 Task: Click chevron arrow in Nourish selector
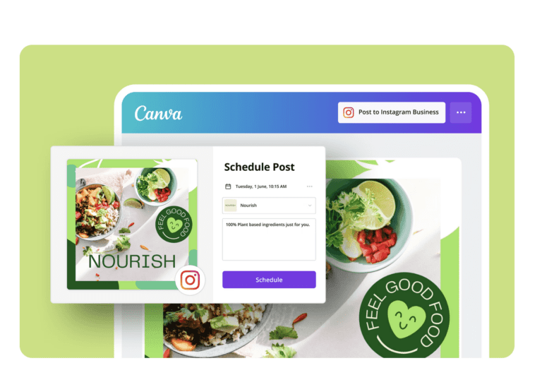(310, 206)
